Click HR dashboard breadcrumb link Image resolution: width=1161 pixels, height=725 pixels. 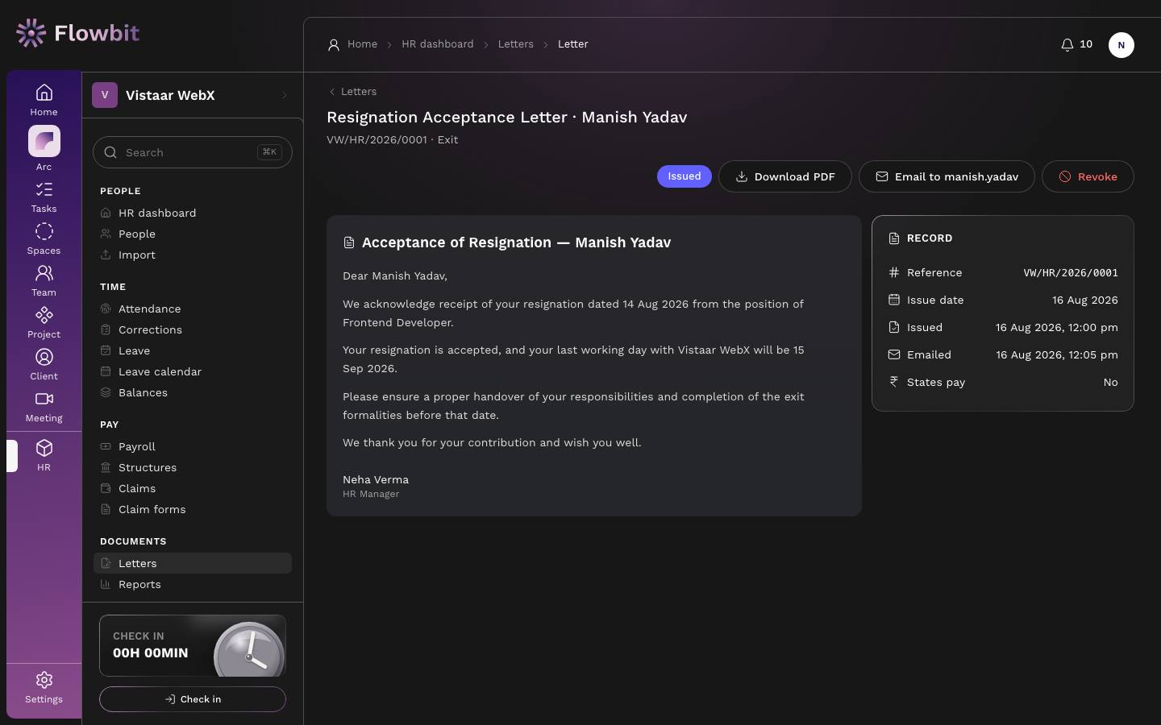pyautogui.click(x=438, y=44)
